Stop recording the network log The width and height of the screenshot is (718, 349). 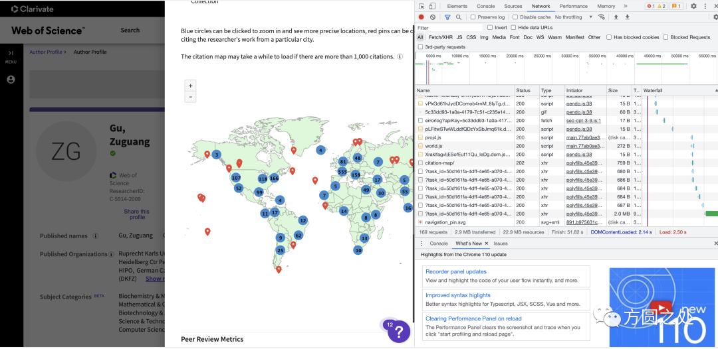(421, 17)
